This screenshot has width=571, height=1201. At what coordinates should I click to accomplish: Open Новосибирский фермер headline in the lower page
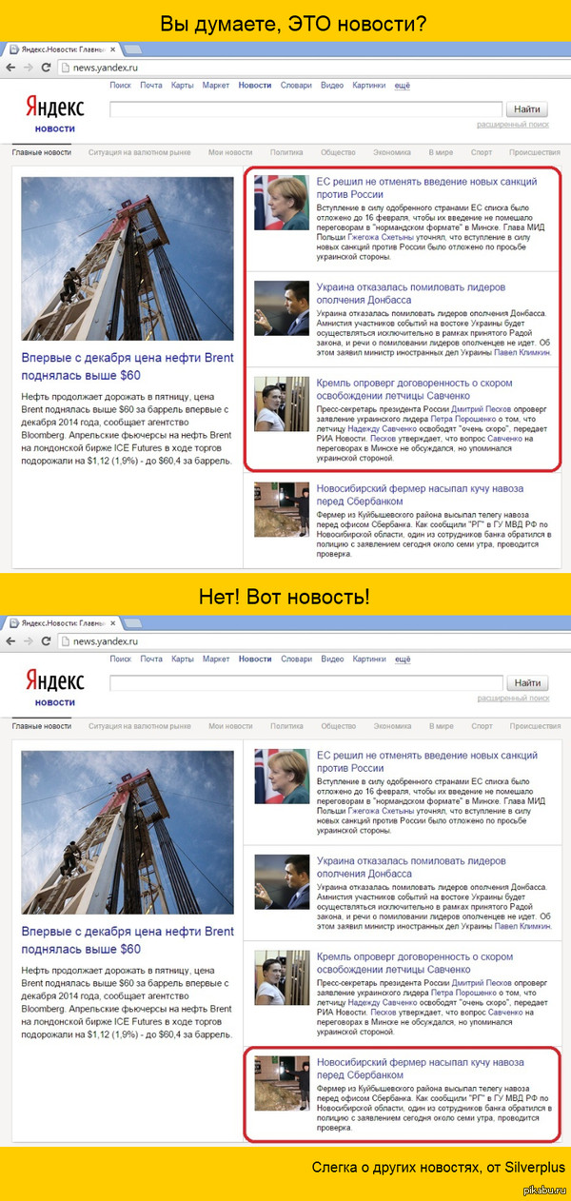tap(419, 1068)
